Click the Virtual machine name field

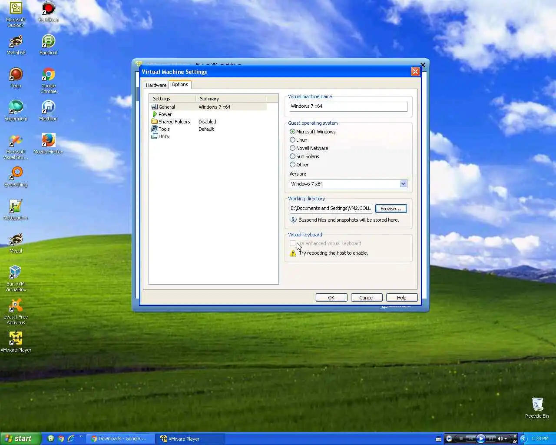pyautogui.click(x=348, y=106)
